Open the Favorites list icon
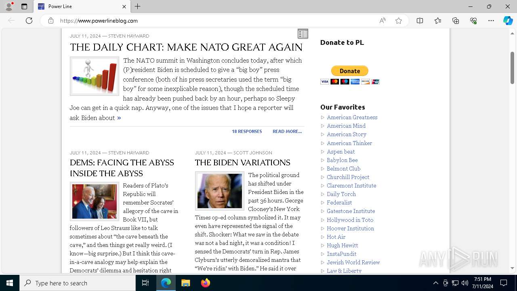This screenshot has height=291, width=517. (x=438, y=21)
